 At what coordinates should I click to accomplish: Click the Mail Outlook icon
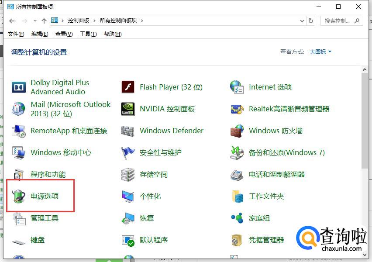tap(18, 109)
